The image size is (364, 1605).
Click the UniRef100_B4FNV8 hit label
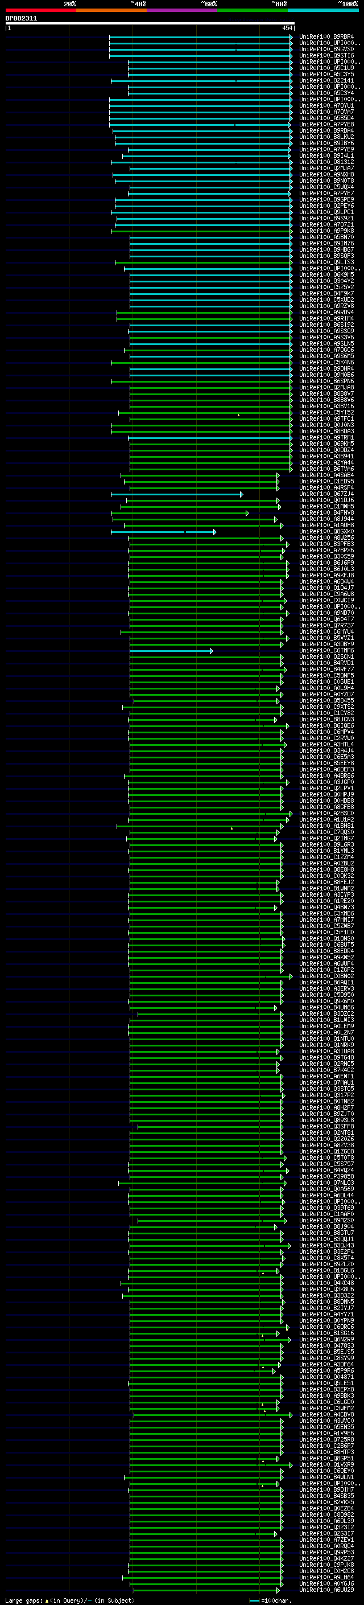pos(326,513)
